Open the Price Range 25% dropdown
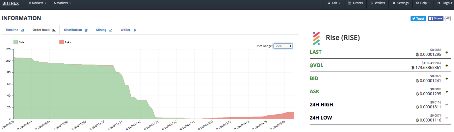Screen dimensions: 454x132 click(x=283, y=46)
